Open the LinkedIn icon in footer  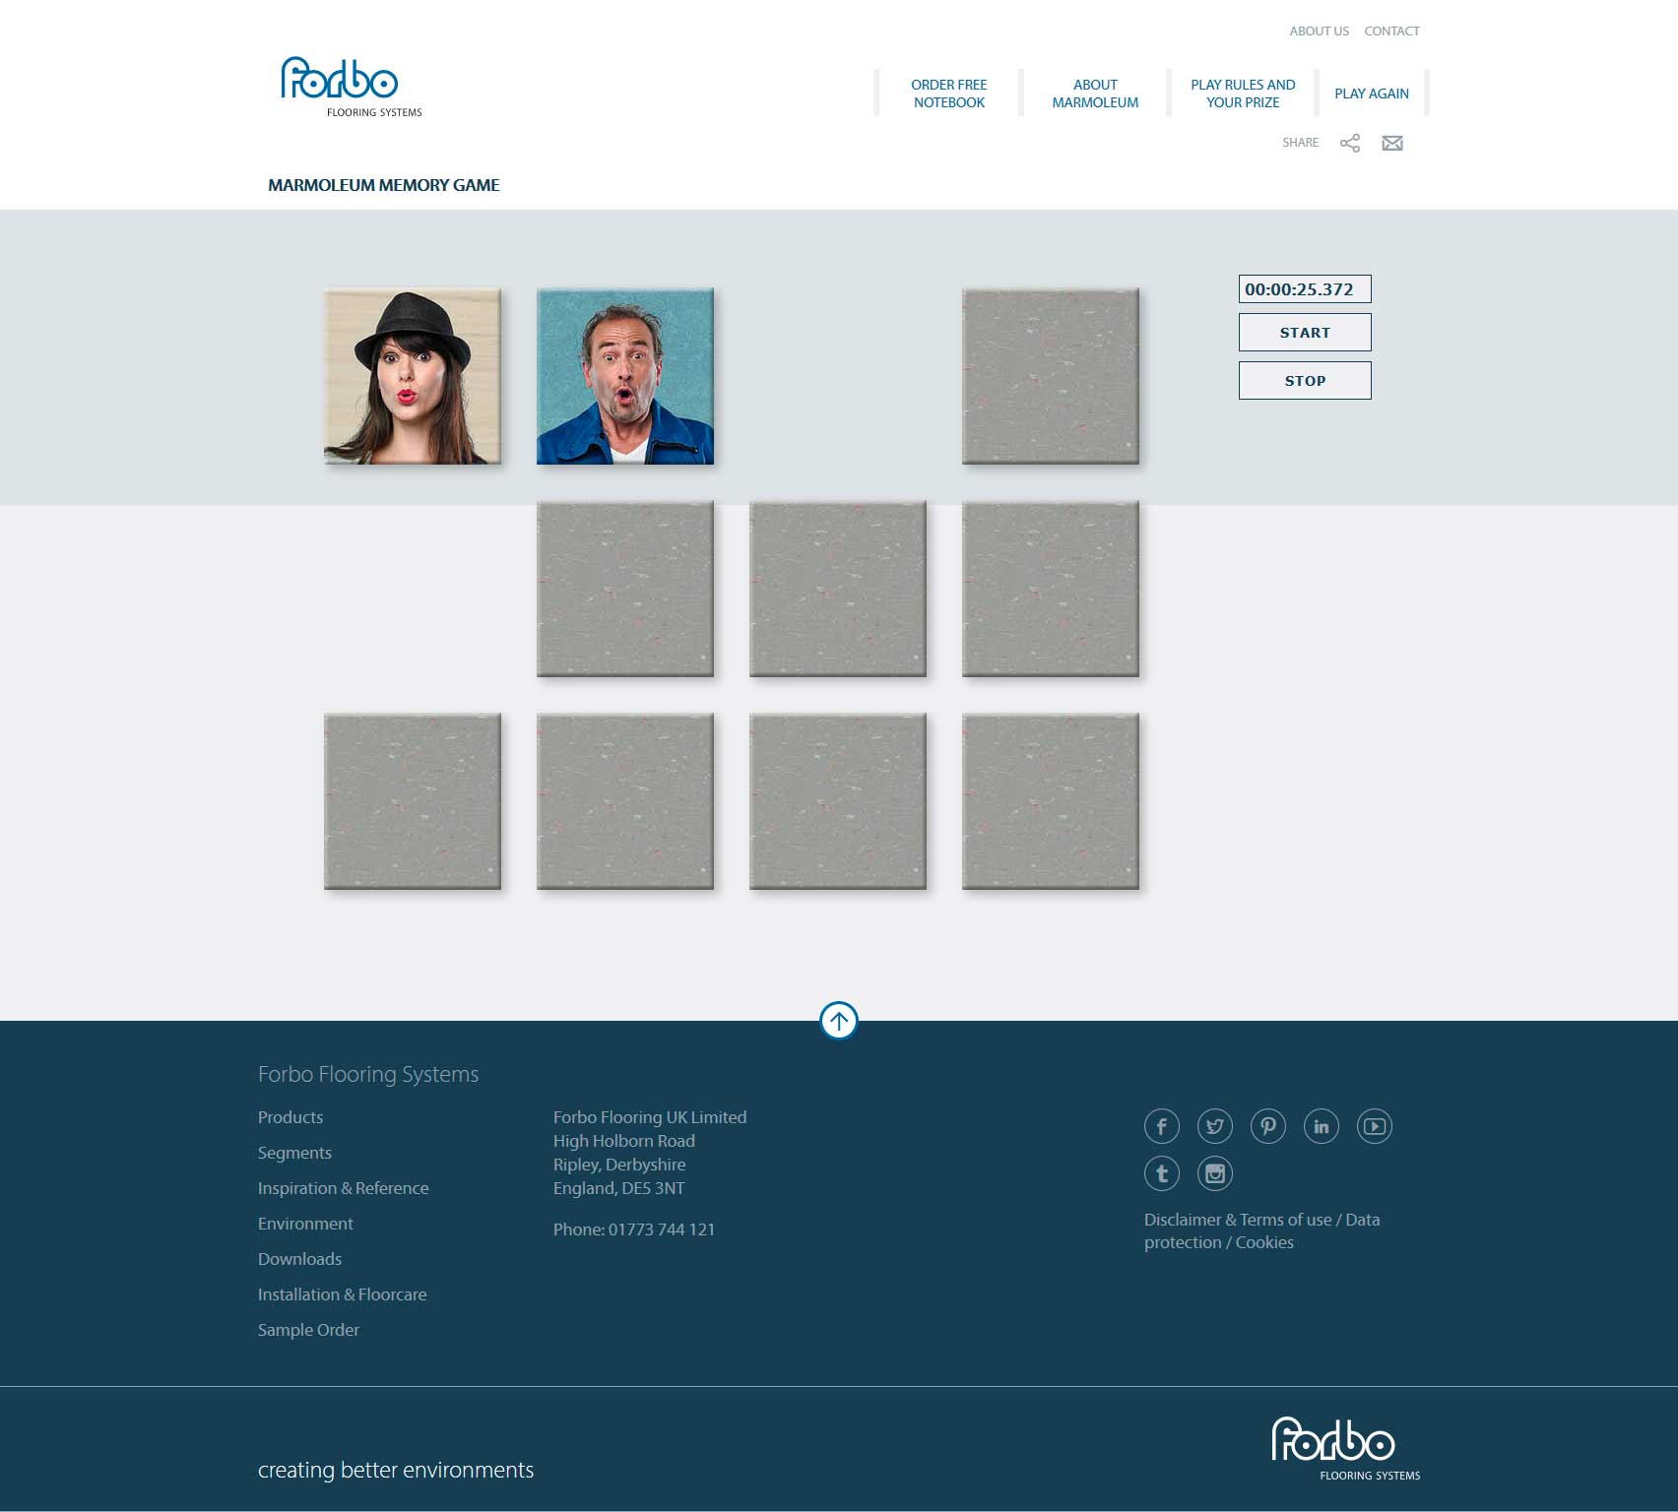tap(1321, 1126)
